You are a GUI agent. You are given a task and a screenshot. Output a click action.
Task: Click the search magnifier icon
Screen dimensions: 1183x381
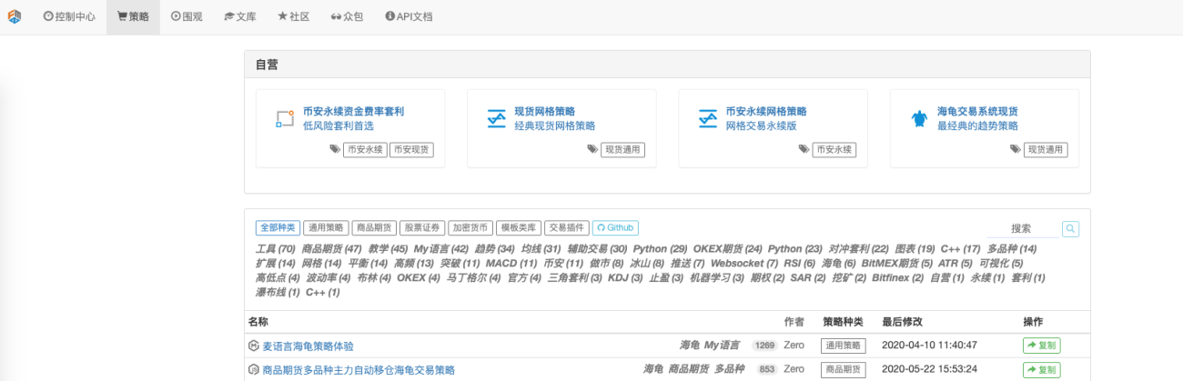pyautogui.click(x=1070, y=229)
